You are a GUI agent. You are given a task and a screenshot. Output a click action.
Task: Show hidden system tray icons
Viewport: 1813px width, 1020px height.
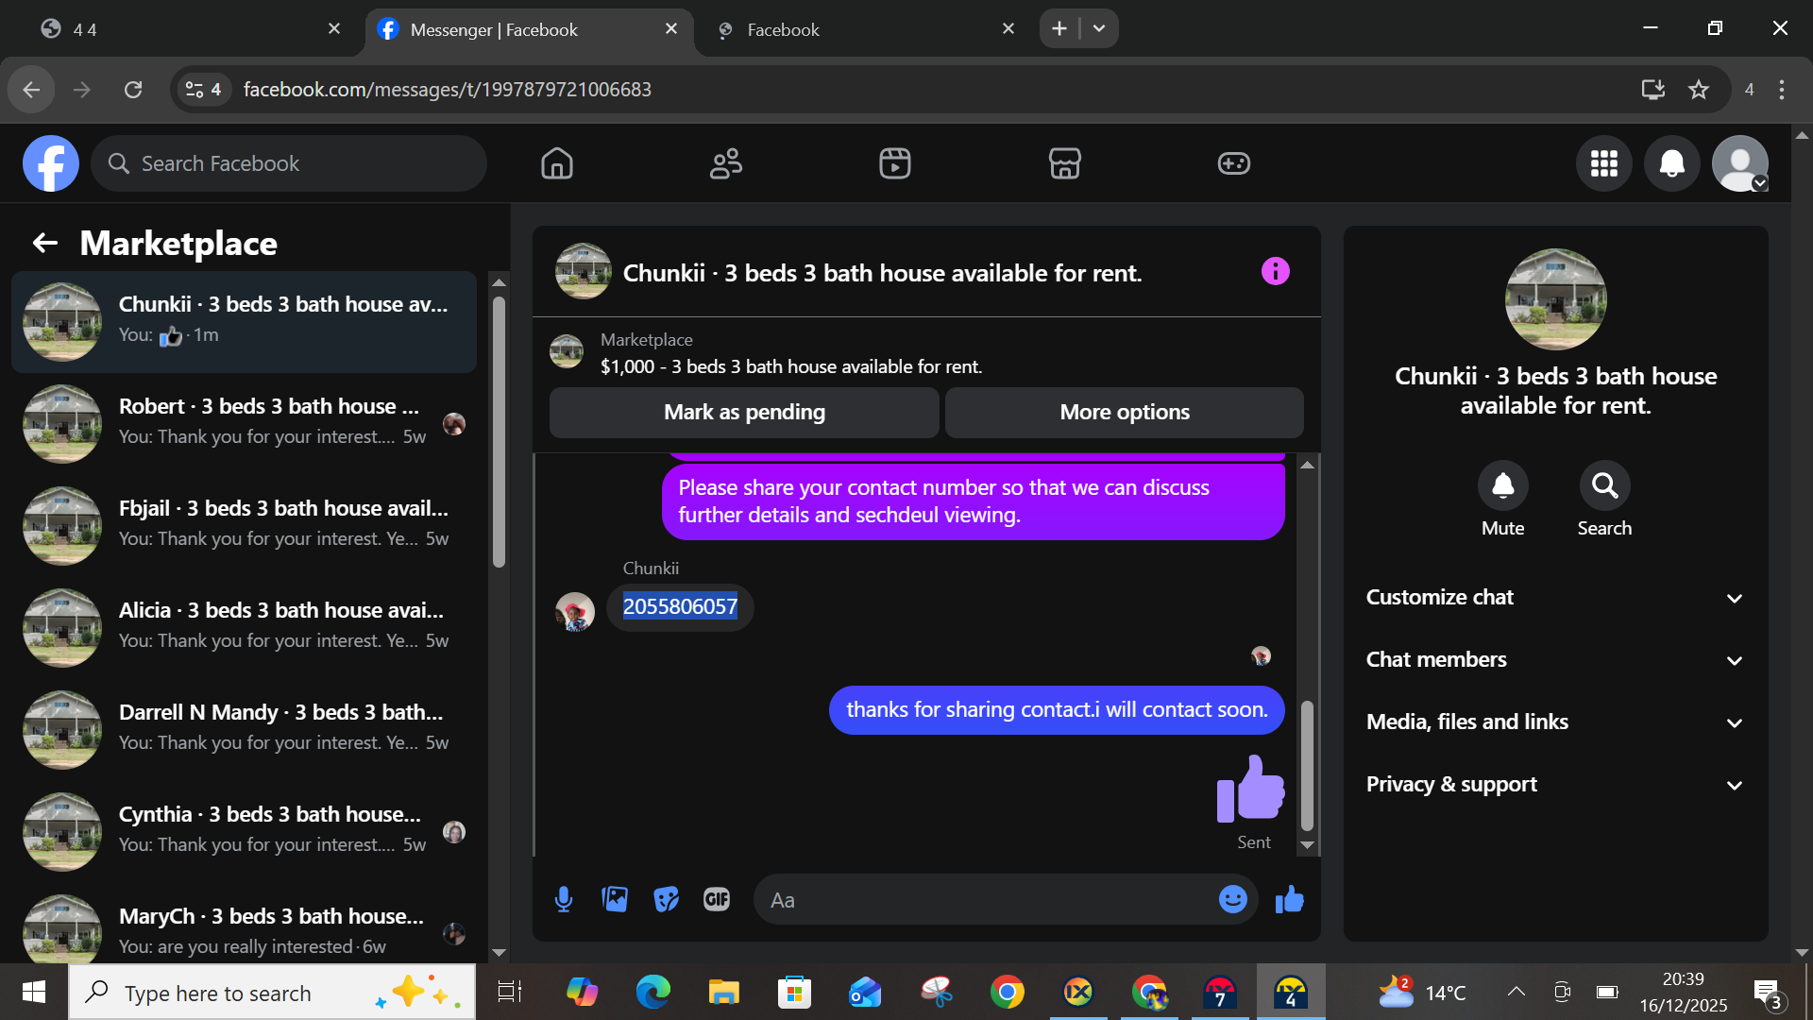click(x=1516, y=992)
